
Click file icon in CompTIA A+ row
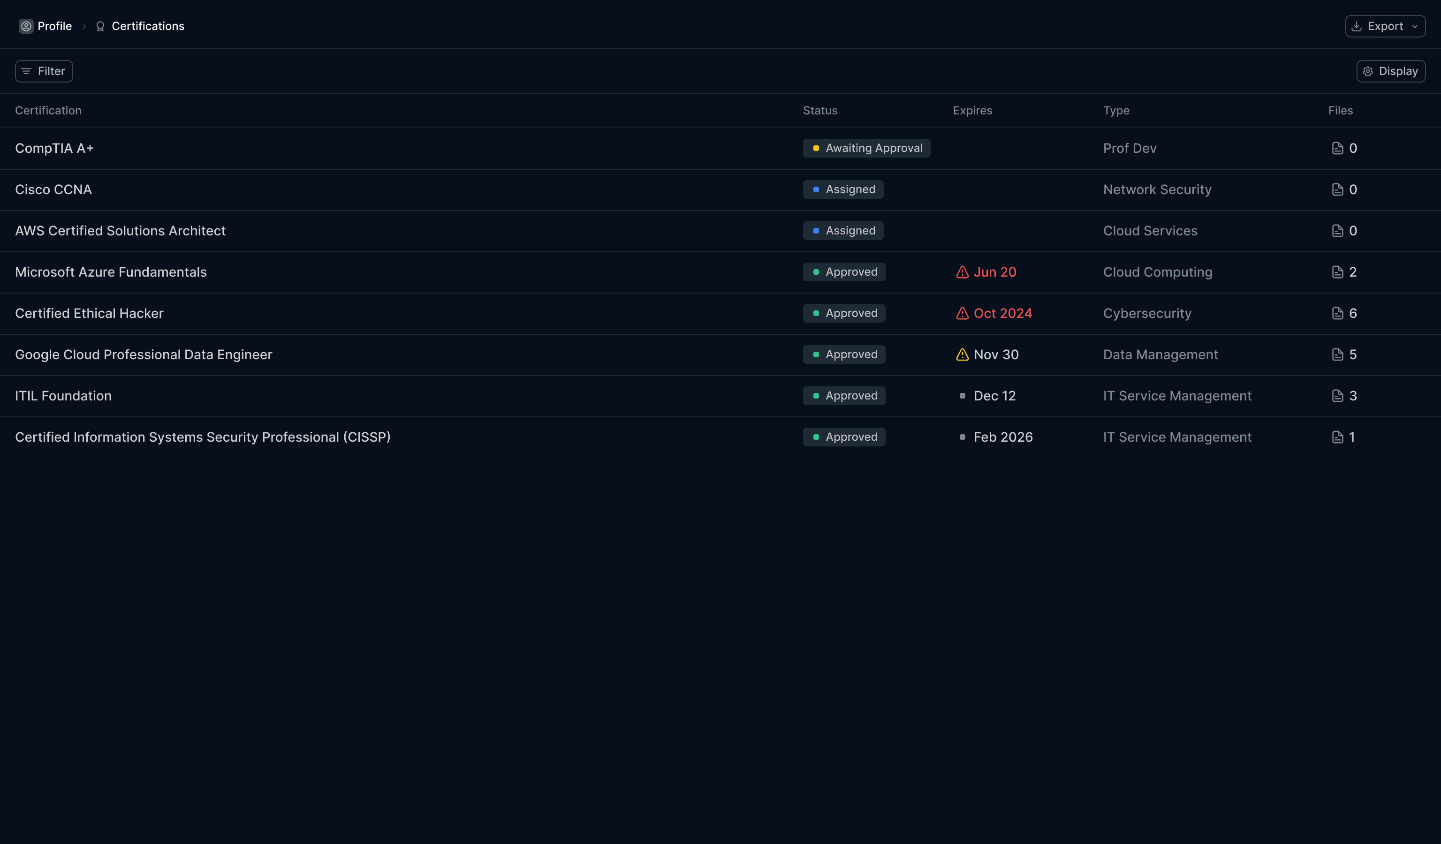tap(1337, 149)
